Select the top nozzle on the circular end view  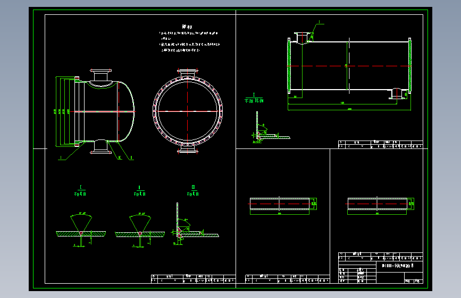point(188,73)
